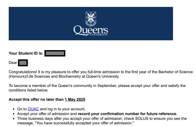Screen dimensions: 196x127
Task: Click the bullet before "Go to OUAC"
Action: coord(14,109)
